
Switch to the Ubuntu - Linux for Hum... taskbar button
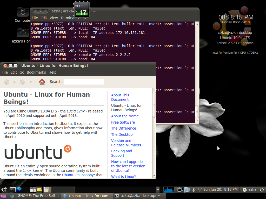click(87, 196)
